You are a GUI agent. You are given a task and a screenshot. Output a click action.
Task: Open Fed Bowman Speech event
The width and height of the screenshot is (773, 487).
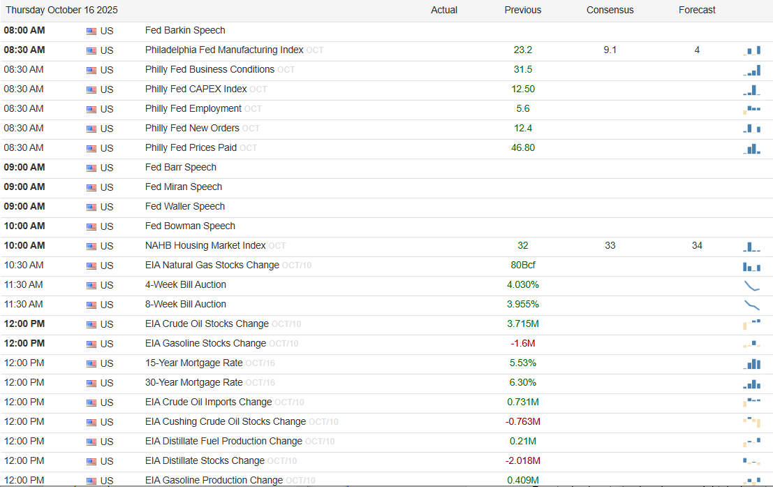[190, 226]
